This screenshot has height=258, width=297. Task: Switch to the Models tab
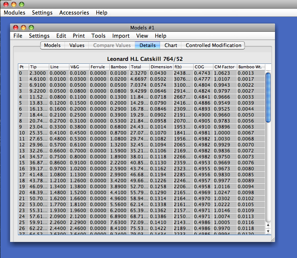(x=53, y=45)
